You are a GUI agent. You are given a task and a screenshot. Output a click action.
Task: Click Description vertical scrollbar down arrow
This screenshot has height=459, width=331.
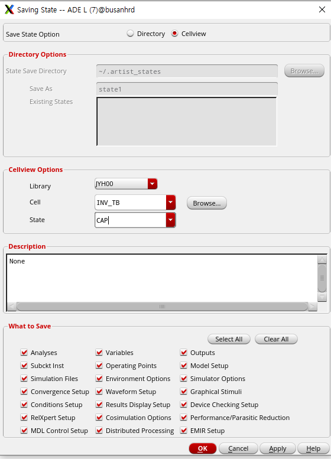(322, 297)
